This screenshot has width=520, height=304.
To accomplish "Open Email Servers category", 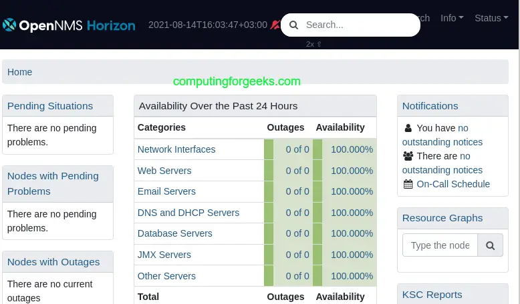I will [x=166, y=191].
